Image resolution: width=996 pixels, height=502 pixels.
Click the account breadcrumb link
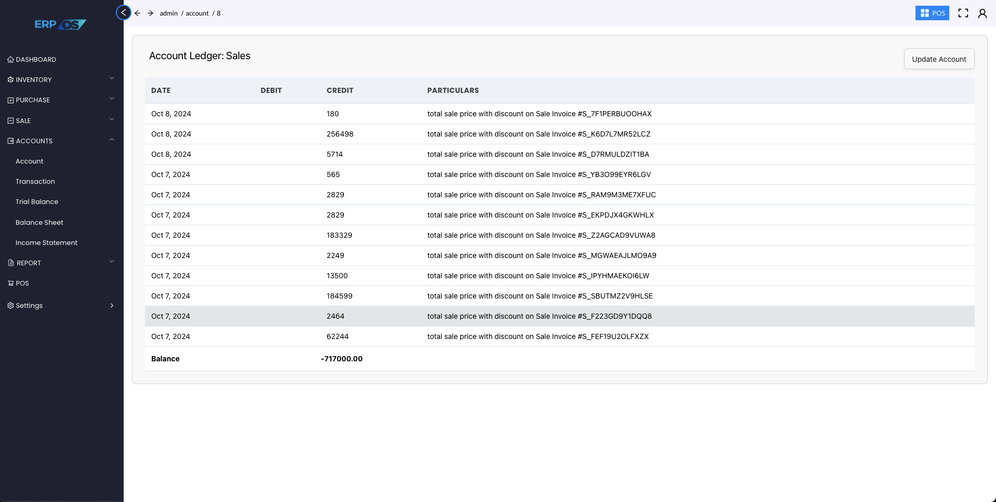click(x=197, y=13)
